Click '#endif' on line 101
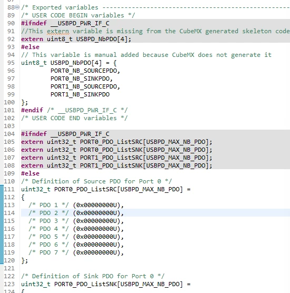This screenshot has height=293, width=290. 32,110
